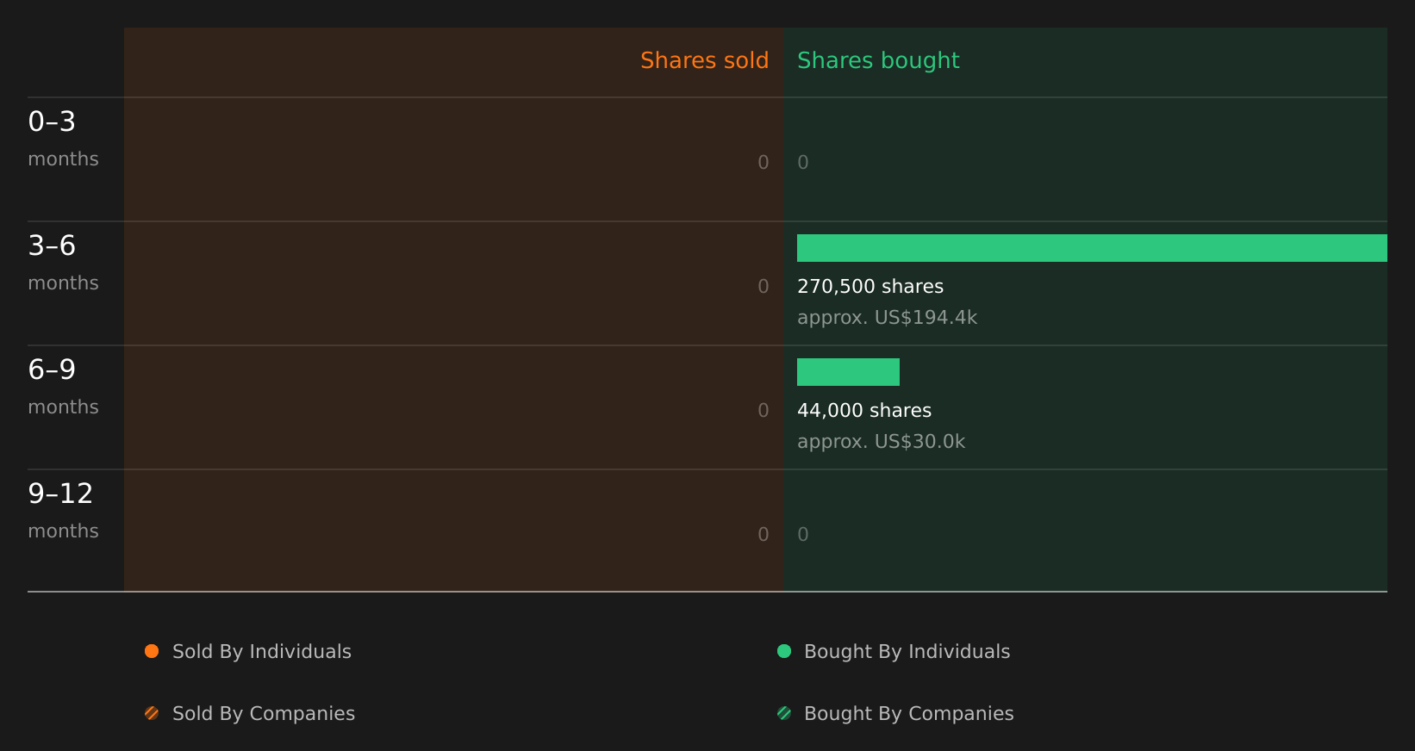Click the 6–9 months shares sold zero
Viewport: 1415px width, 751px height.
[764, 411]
